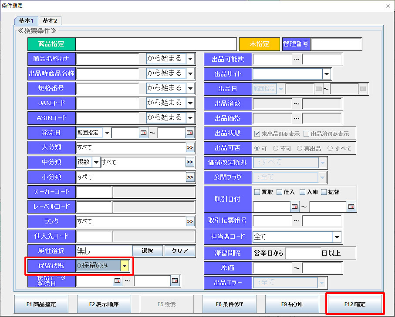Tick the 振替 checkbox

(x=324, y=192)
